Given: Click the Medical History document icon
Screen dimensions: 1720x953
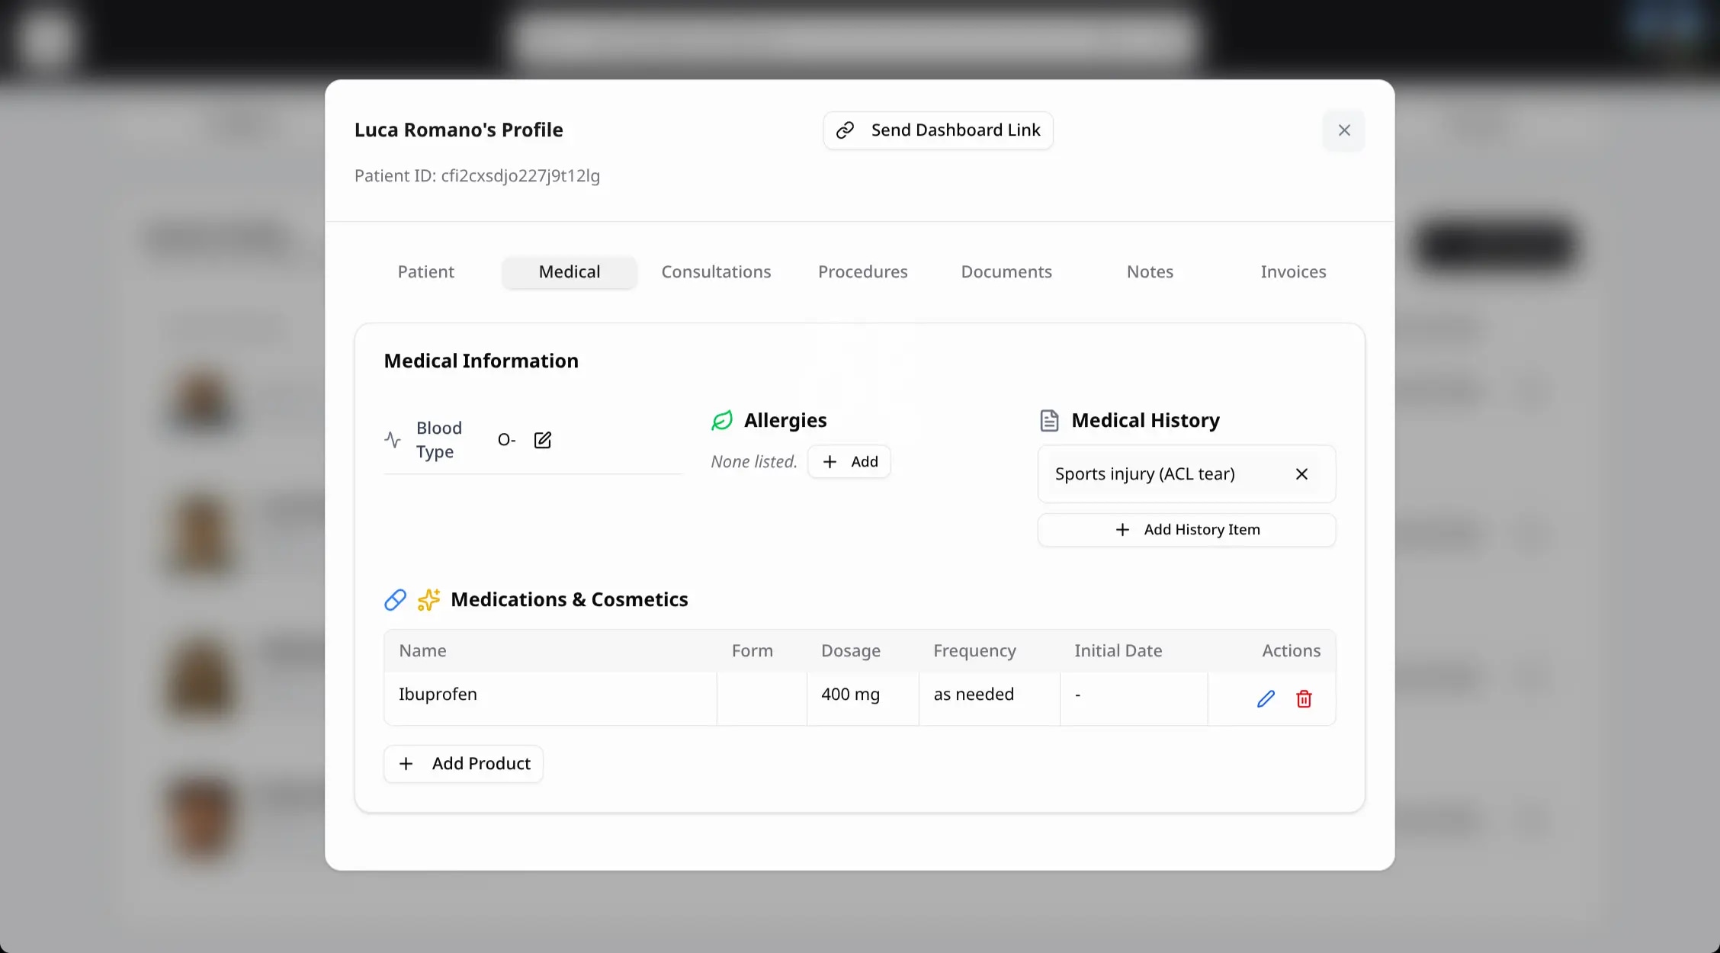Looking at the screenshot, I should (1049, 420).
